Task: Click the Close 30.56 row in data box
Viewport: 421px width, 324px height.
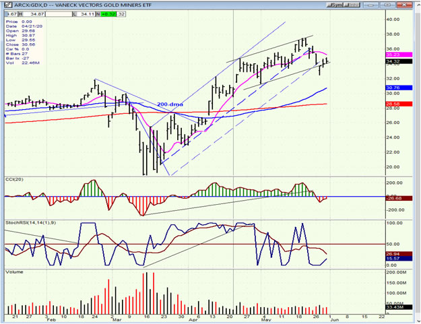Action: 20,44
